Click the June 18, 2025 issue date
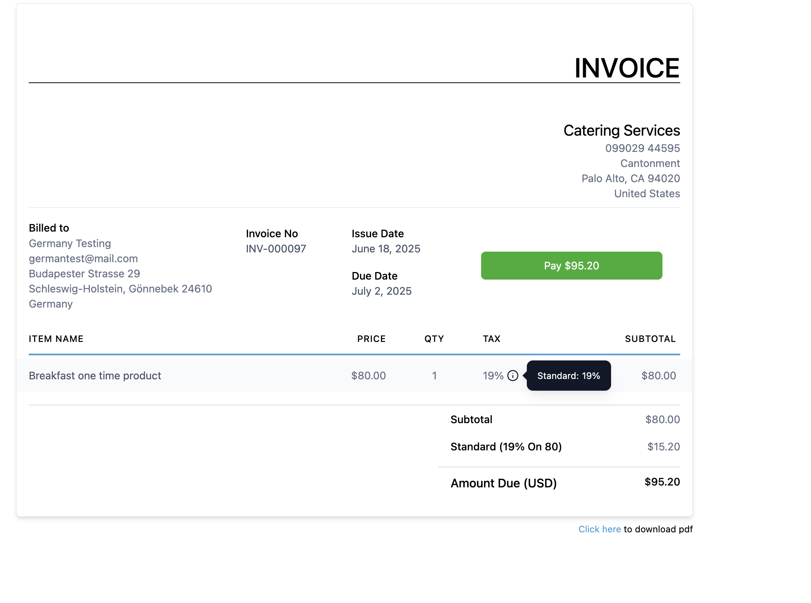The height and width of the screenshot is (603, 811). [385, 249]
